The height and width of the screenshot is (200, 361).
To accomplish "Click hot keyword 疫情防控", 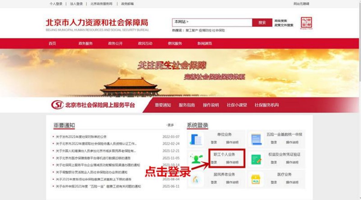I will pos(205,30).
